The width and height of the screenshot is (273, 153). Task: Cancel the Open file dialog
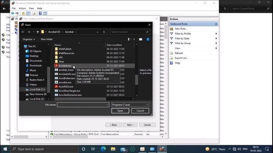click(140, 110)
